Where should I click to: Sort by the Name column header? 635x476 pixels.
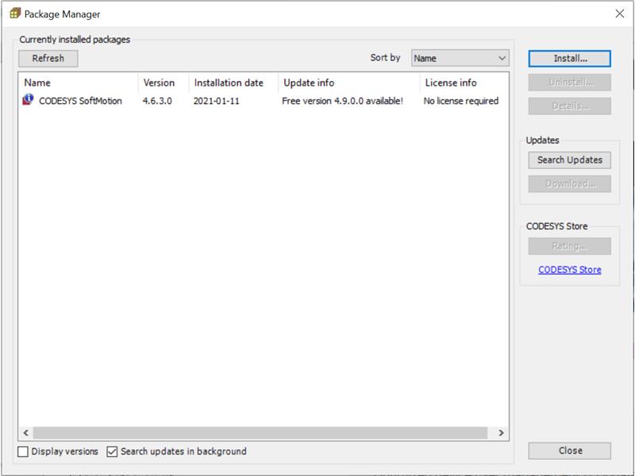coord(78,83)
